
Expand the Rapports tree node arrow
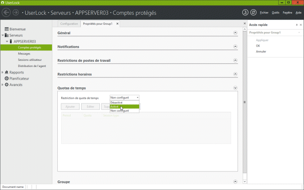tap(3, 72)
